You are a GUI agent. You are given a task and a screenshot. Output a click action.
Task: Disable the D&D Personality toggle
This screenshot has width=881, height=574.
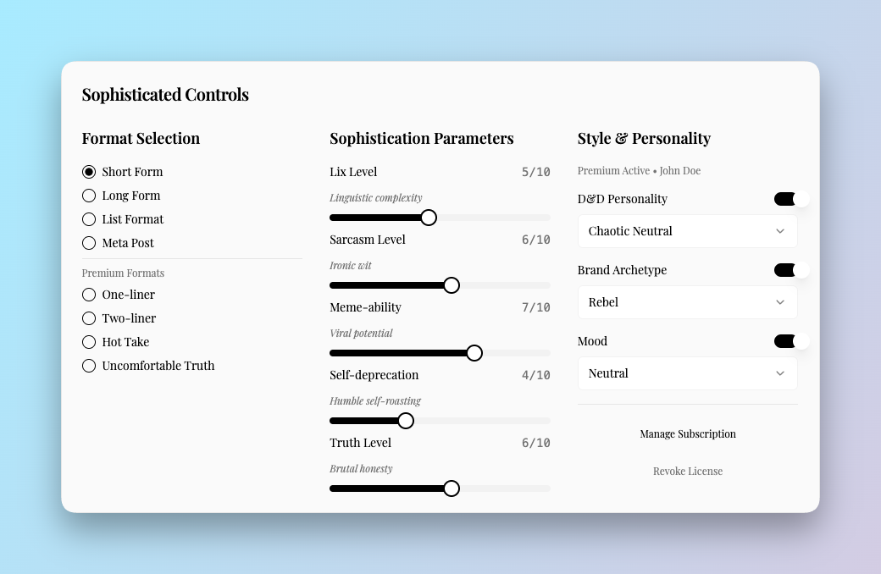pyautogui.click(x=791, y=199)
